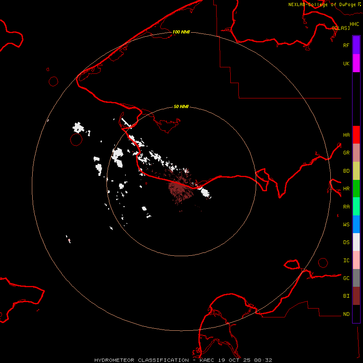Click the 50 NMI range ring label
363x363 pixels.
[x=181, y=106]
